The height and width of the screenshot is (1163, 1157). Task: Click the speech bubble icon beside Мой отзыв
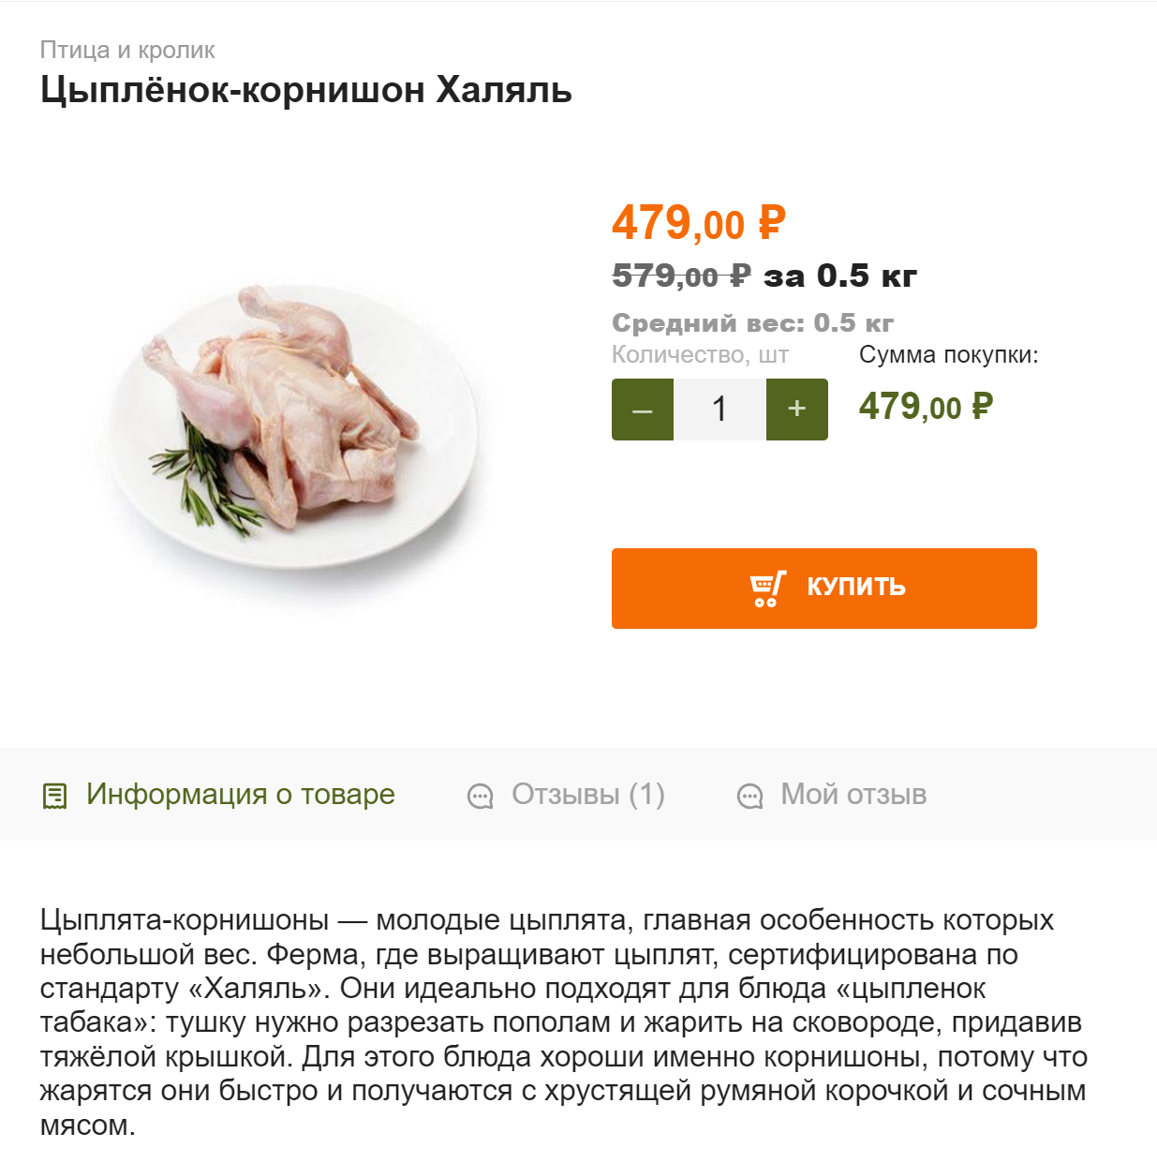pyautogui.click(x=749, y=797)
